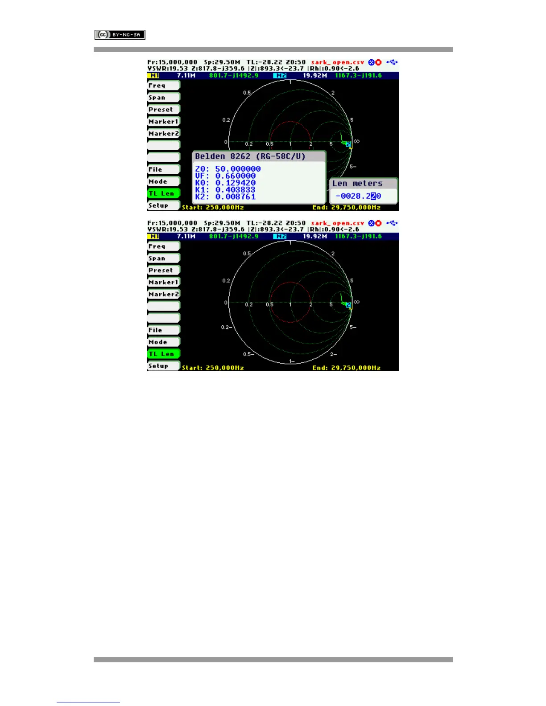Click 'sark_open.csv' file name in upper screenshot
The width and height of the screenshot is (546, 706).
click(x=338, y=62)
